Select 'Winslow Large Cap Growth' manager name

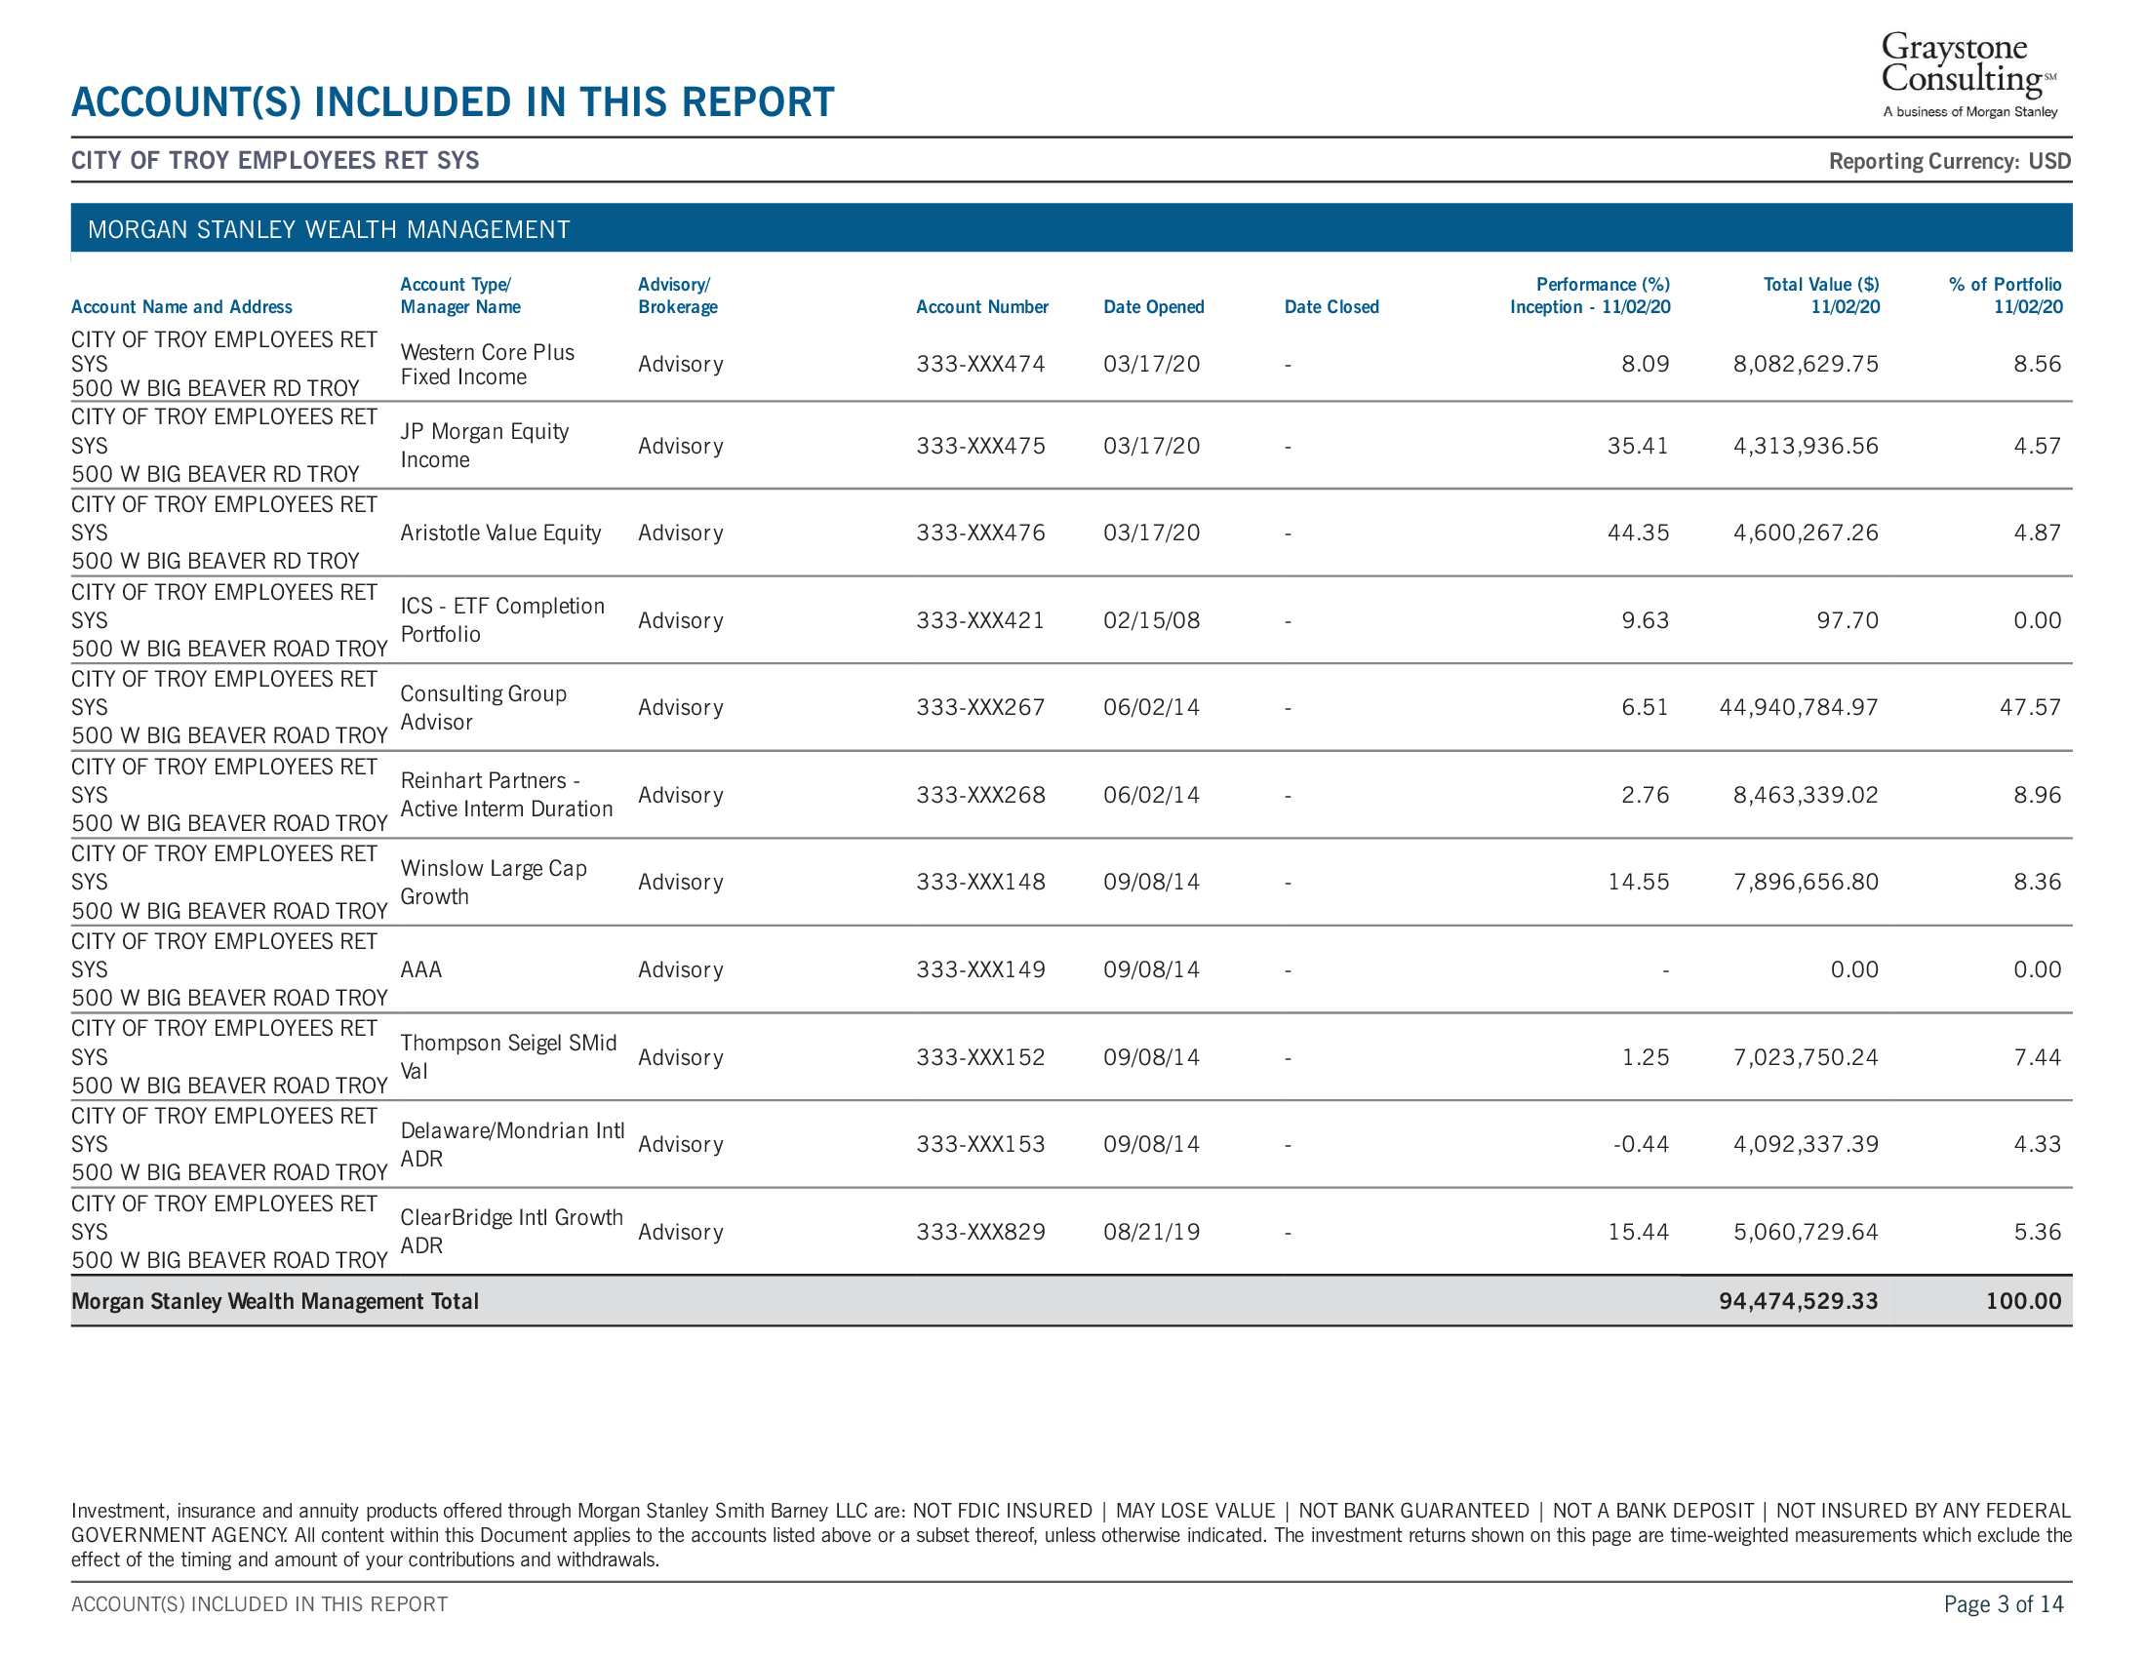tap(494, 882)
